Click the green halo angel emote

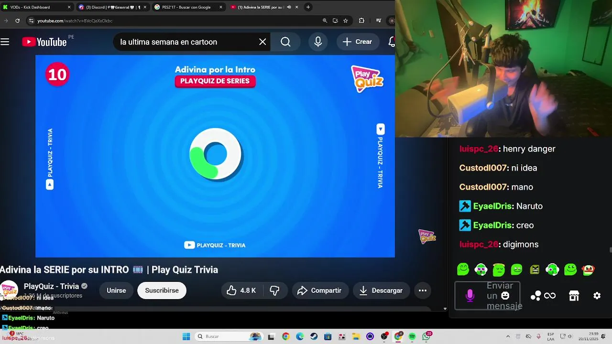499,269
